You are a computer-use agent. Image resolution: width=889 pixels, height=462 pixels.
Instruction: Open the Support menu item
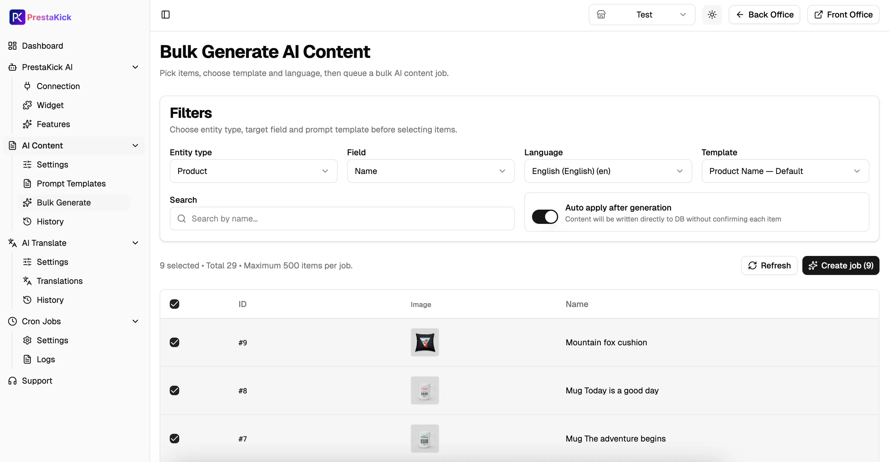coord(74,381)
